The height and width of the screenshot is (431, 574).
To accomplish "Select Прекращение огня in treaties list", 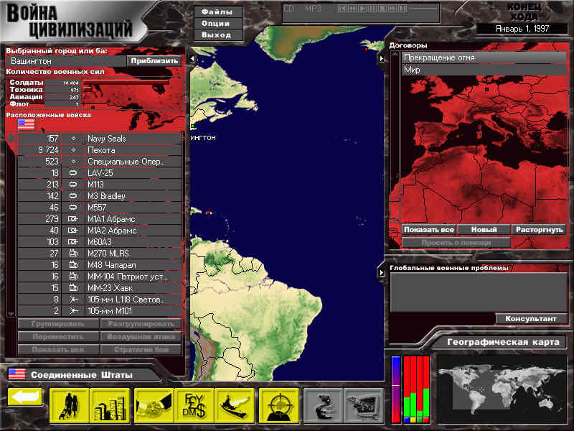I will [x=484, y=57].
